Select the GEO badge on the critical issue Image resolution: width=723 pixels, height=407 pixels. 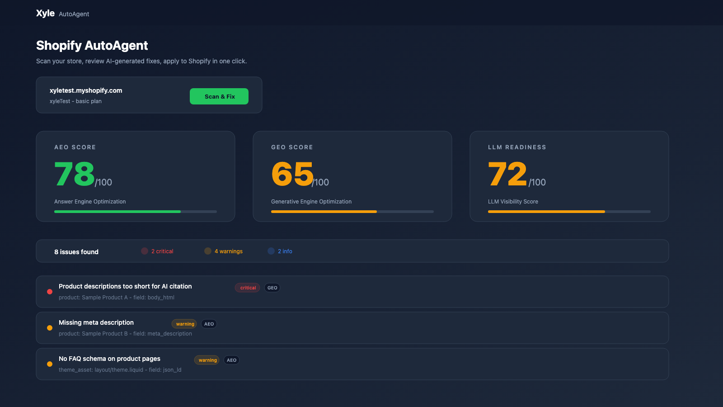click(272, 288)
